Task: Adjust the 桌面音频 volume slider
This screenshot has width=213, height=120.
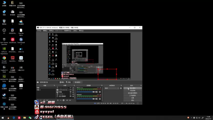Action: coord(85,99)
